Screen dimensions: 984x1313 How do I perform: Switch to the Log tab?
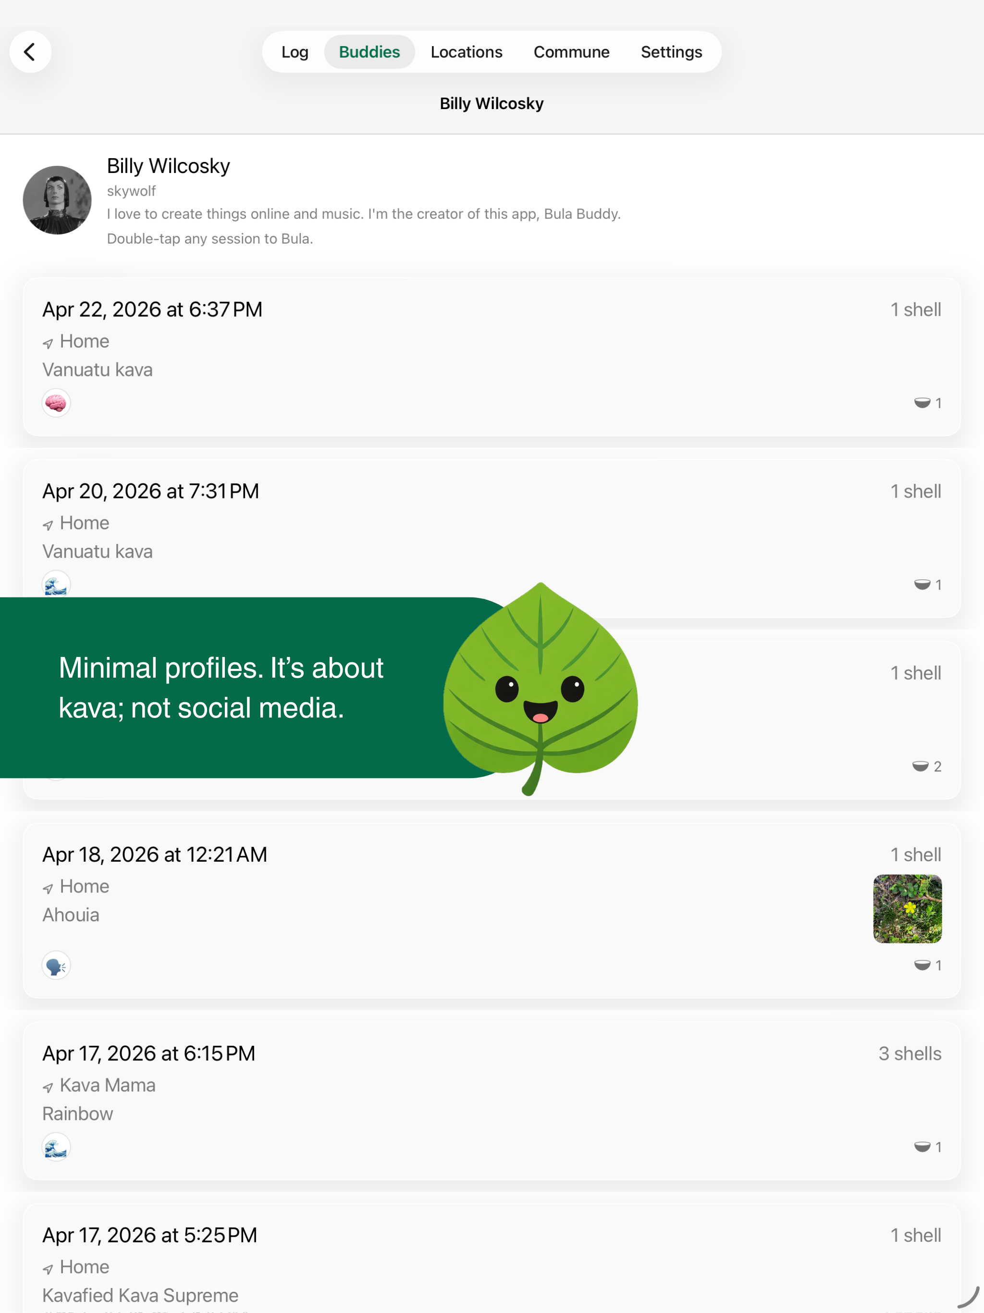pos(295,51)
